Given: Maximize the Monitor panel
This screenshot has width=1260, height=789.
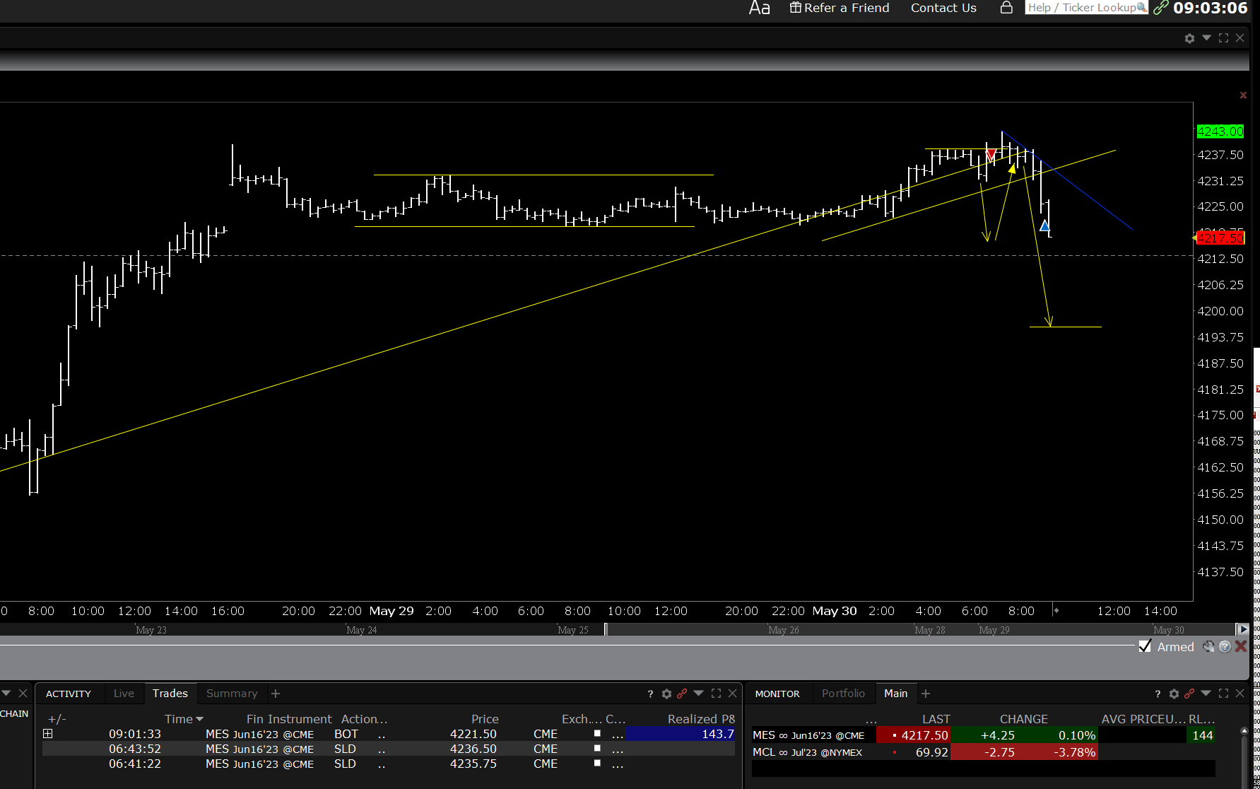Looking at the screenshot, I should pos(1223,694).
